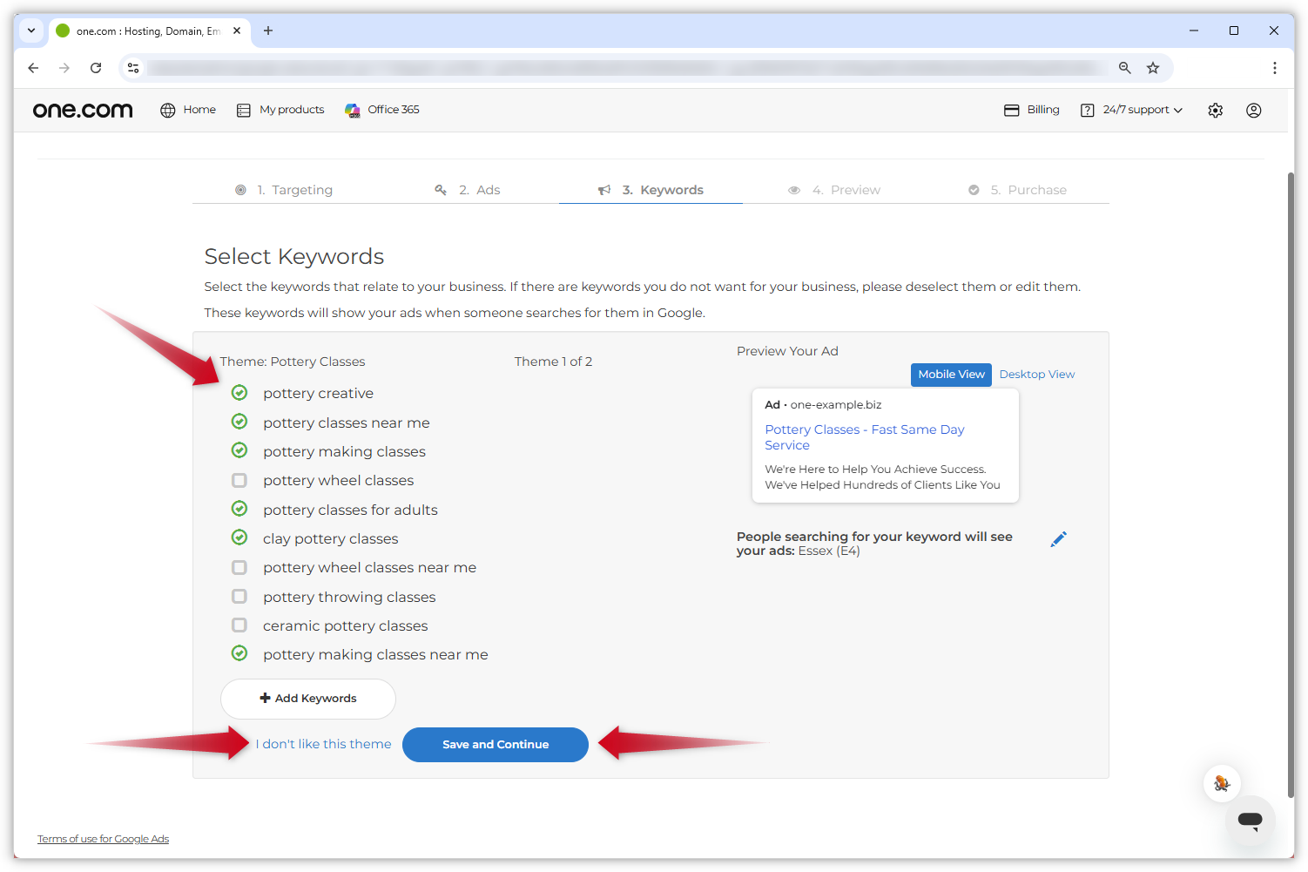Open Terms of use for Google Ads
1308x872 pixels.
(103, 839)
